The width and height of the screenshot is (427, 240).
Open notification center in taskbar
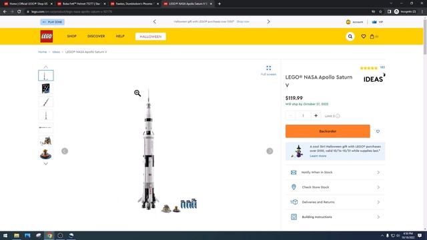click(x=420, y=235)
